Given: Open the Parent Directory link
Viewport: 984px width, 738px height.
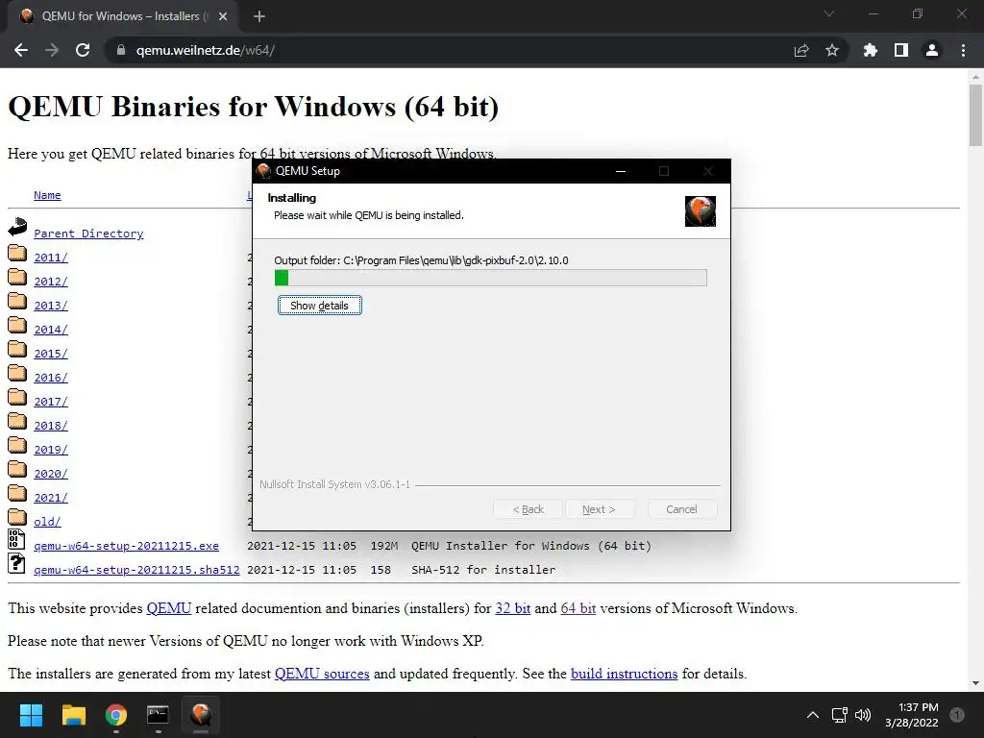Looking at the screenshot, I should [88, 234].
